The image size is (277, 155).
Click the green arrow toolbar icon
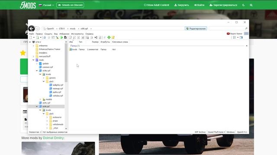tap(61, 37)
